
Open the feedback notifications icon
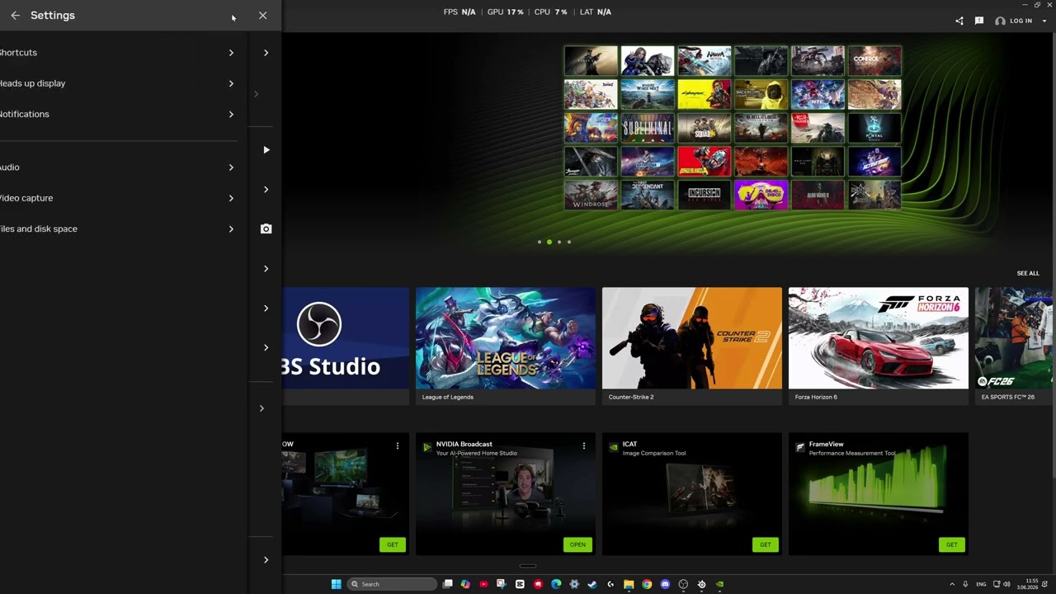click(979, 21)
